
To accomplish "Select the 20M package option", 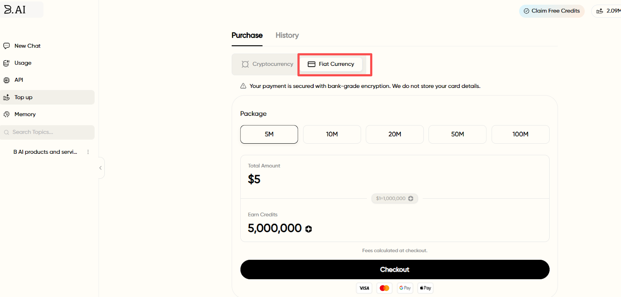I will click(x=395, y=134).
